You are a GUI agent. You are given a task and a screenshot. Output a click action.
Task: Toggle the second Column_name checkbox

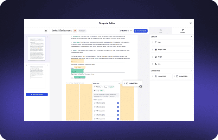118,107
